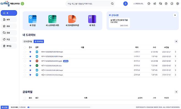The width and height of the screenshot is (181, 109).
Task: Open more options for the pptx file
Action: tap(175, 61)
